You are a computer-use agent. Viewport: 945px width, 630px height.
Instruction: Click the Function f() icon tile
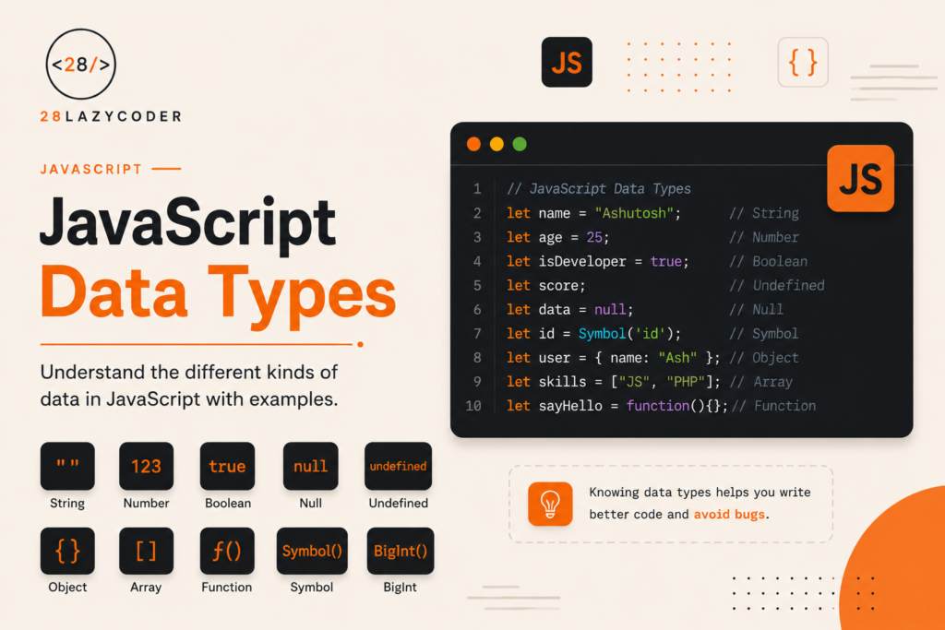227,551
